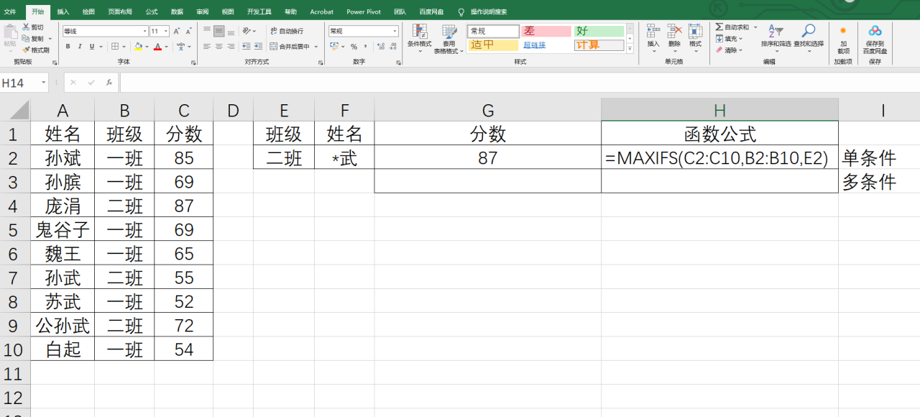Apply percent style with the % icon
920x417 pixels.
coord(354,47)
